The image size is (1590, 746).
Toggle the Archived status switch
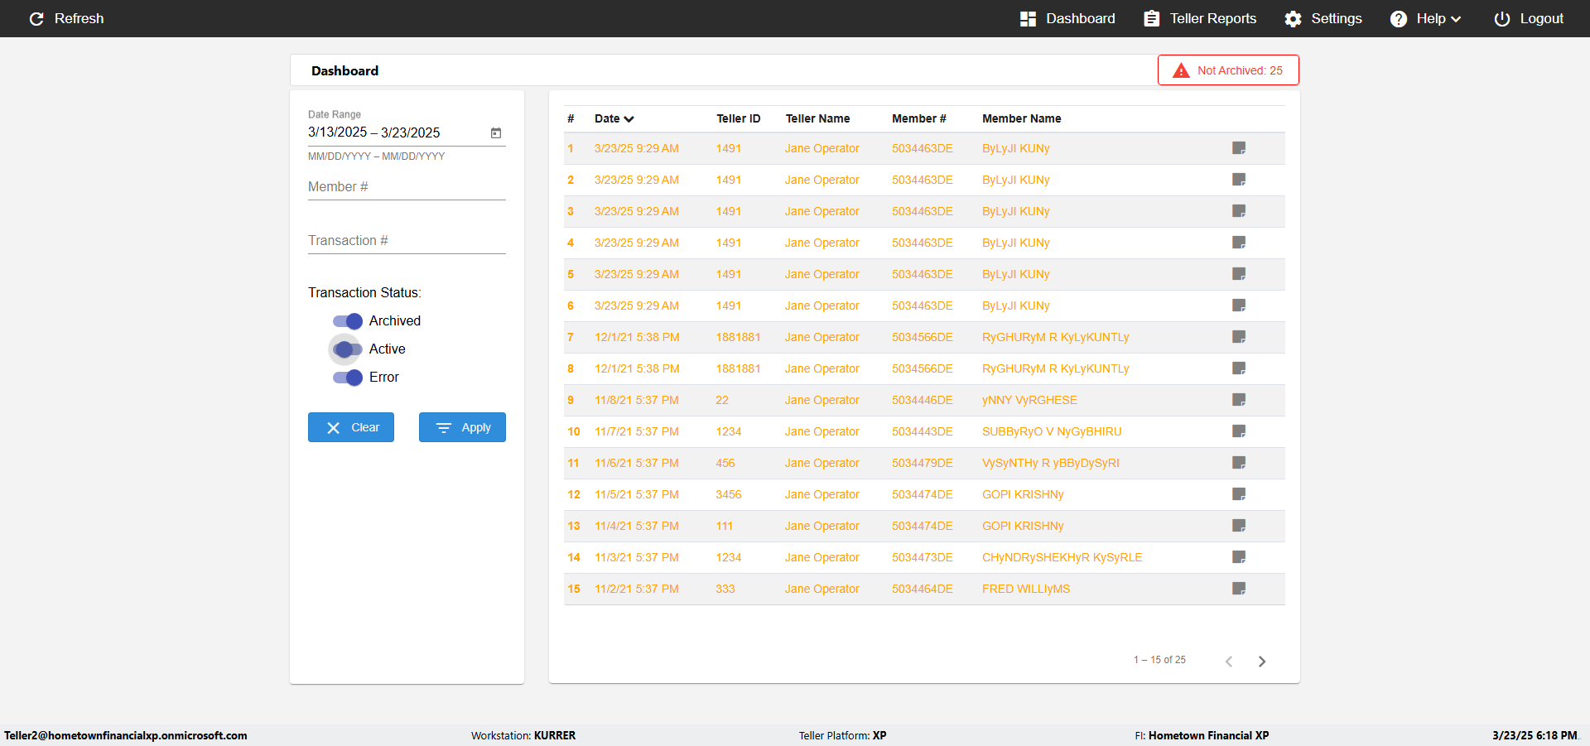348,321
